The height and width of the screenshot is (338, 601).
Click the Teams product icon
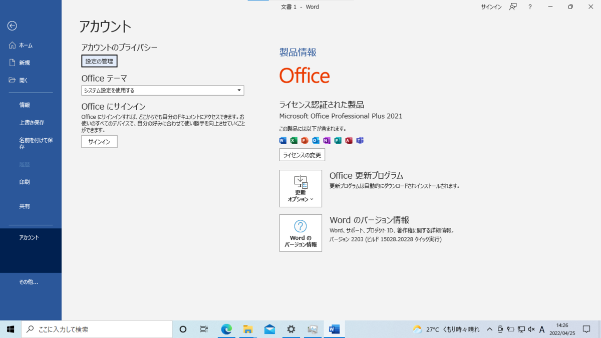coord(360,141)
